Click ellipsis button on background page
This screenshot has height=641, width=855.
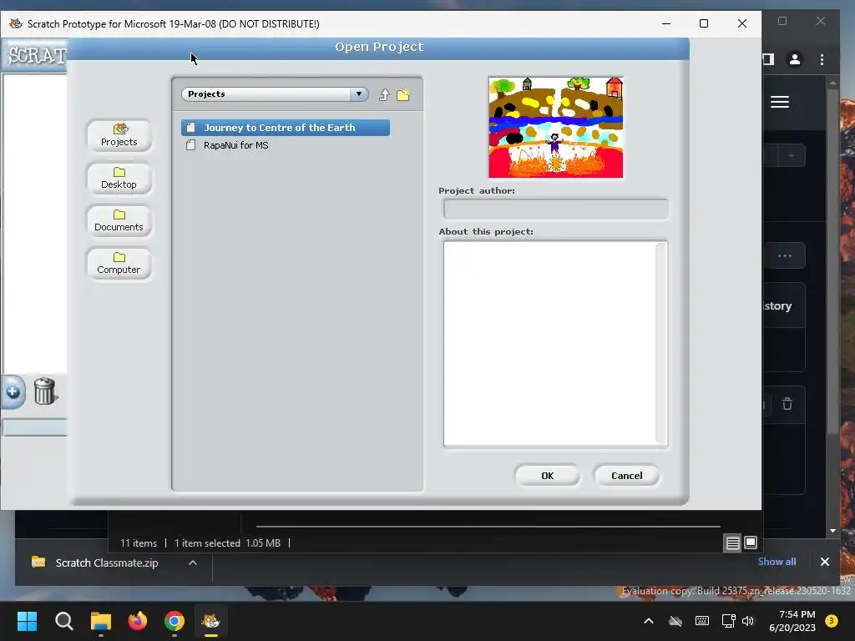pos(785,255)
